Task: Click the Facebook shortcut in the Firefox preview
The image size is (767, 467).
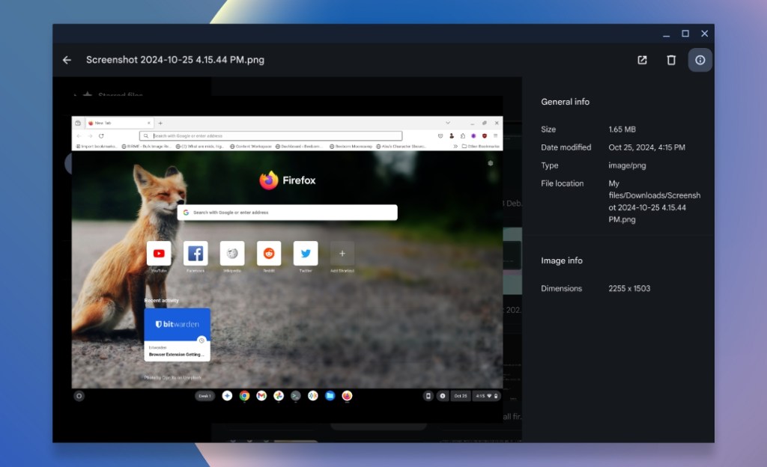Action: 195,254
